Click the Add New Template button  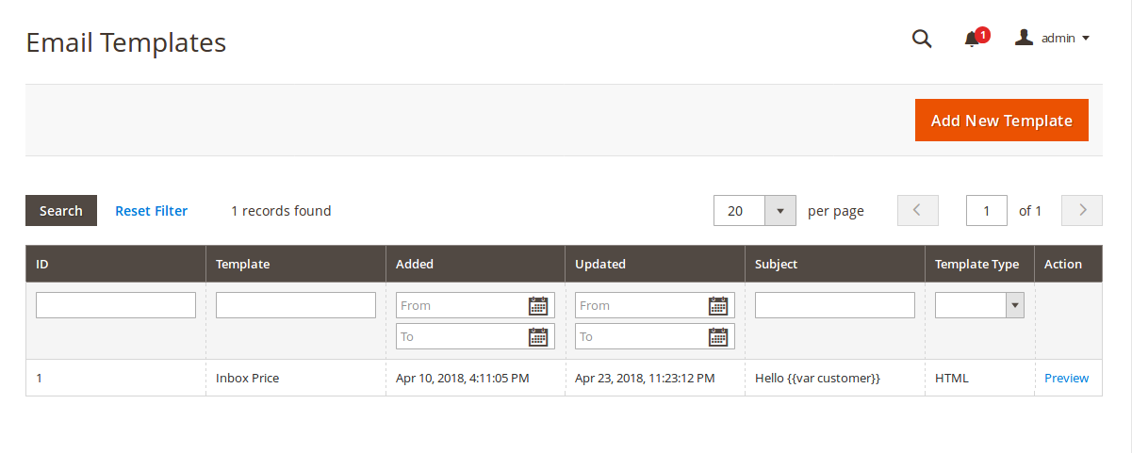pos(1001,121)
